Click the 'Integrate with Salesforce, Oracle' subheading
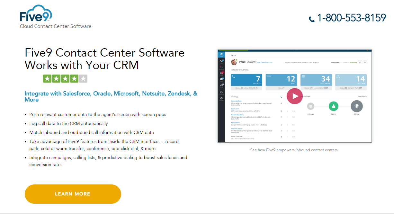This screenshot has width=394, height=214. coord(111,96)
